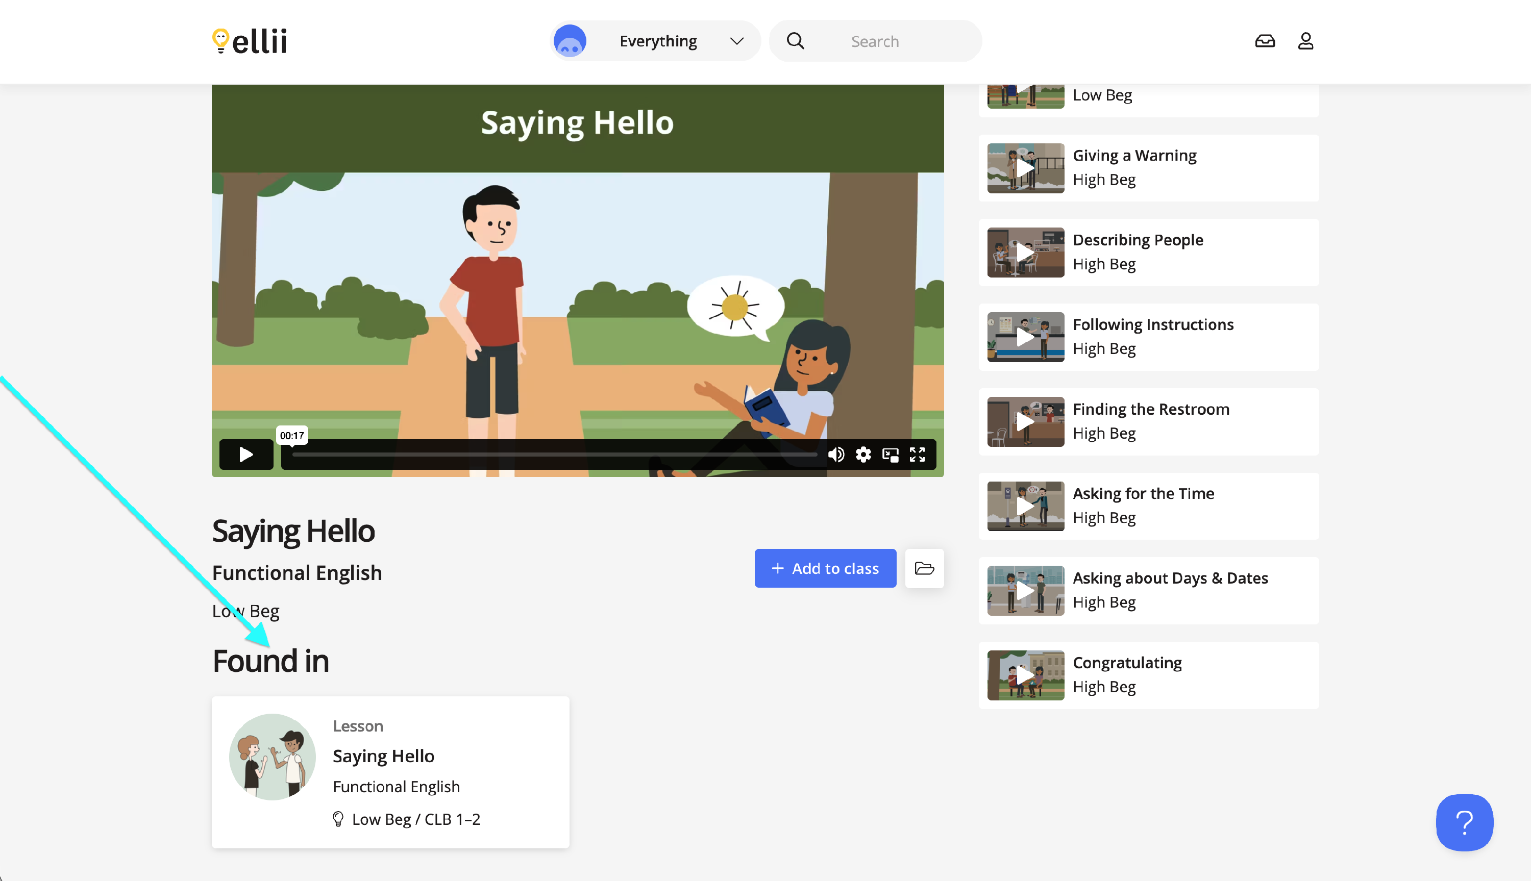Open the inbox tray icon
1531x881 pixels.
pyautogui.click(x=1265, y=41)
